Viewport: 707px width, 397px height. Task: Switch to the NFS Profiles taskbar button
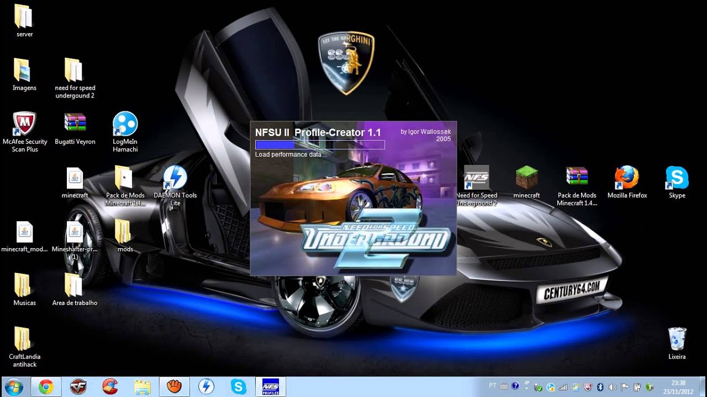click(x=271, y=387)
